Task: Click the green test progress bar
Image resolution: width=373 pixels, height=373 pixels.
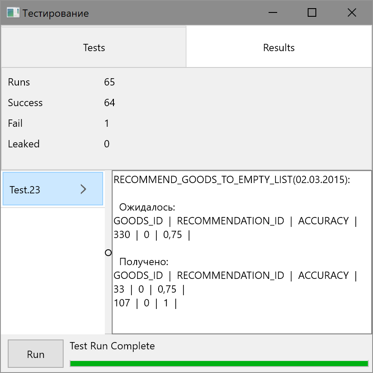Action: tap(219, 363)
